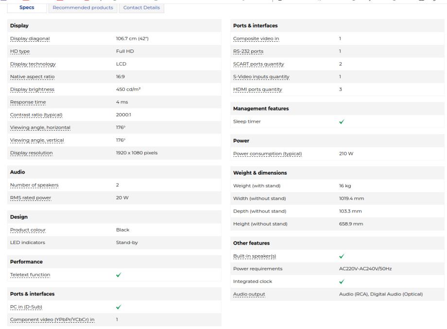The image size is (447, 329).
Task: Click the 106.7 cm (42") value
Action: (132, 38)
